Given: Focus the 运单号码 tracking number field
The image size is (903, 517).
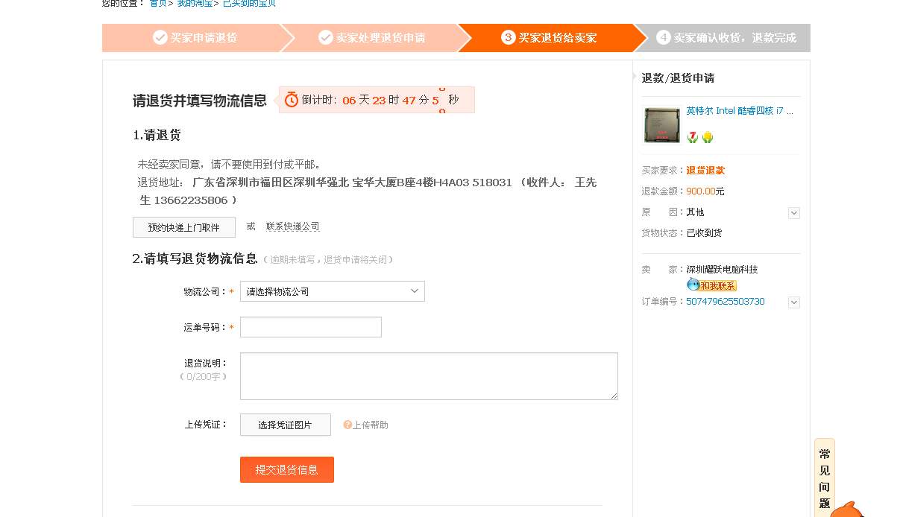Looking at the screenshot, I should pos(311,327).
